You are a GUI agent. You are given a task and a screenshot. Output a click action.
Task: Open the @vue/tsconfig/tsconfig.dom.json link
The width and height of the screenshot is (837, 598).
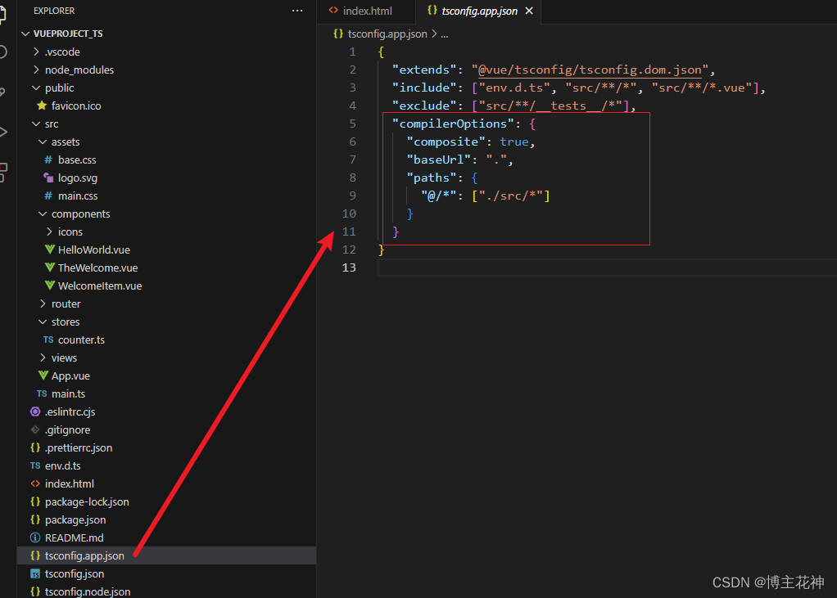pos(590,70)
